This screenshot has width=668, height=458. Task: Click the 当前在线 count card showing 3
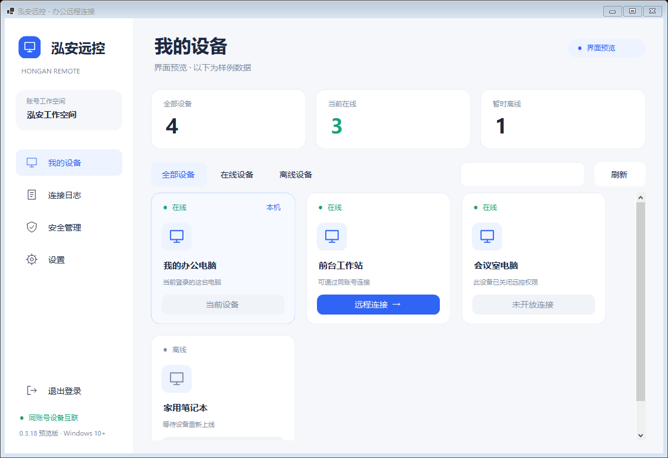(x=393, y=119)
